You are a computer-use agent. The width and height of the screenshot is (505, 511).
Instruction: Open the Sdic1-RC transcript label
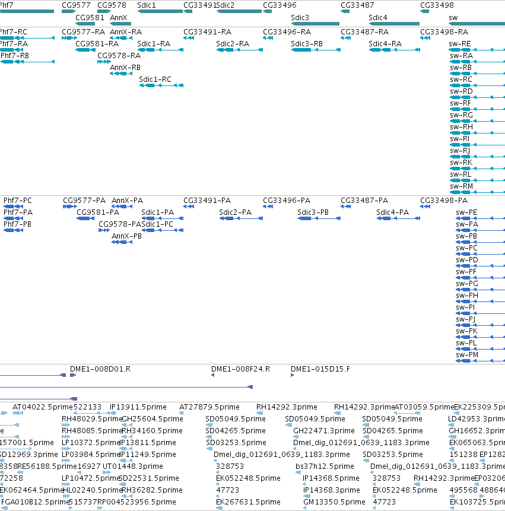click(155, 80)
